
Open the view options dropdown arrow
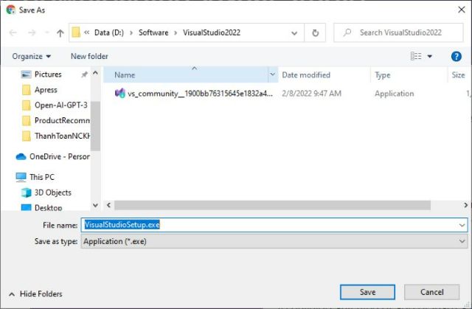point(430,56)
